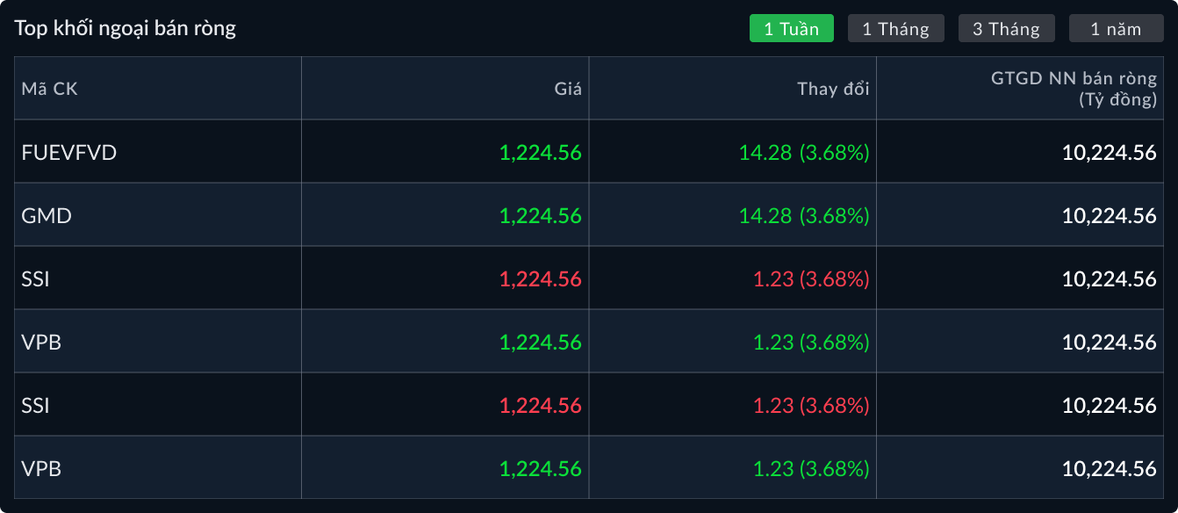Select the 1 Tuần time range tab
This screenshot has width=1178, height=513.
[x=791, y=29]
